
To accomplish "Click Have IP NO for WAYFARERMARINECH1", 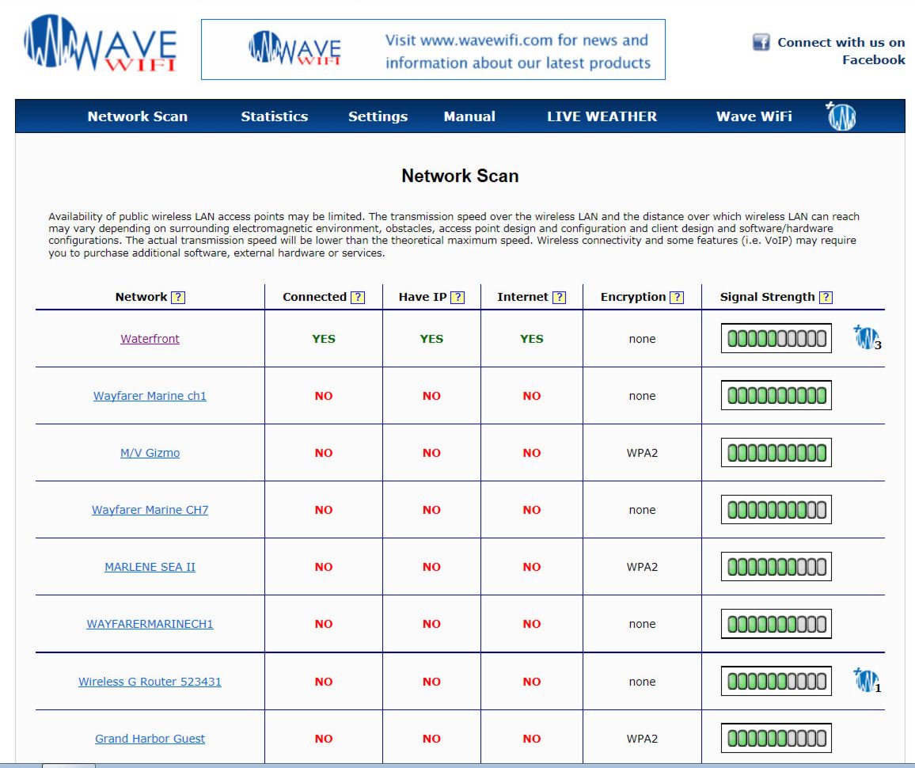I will [432, 624].
